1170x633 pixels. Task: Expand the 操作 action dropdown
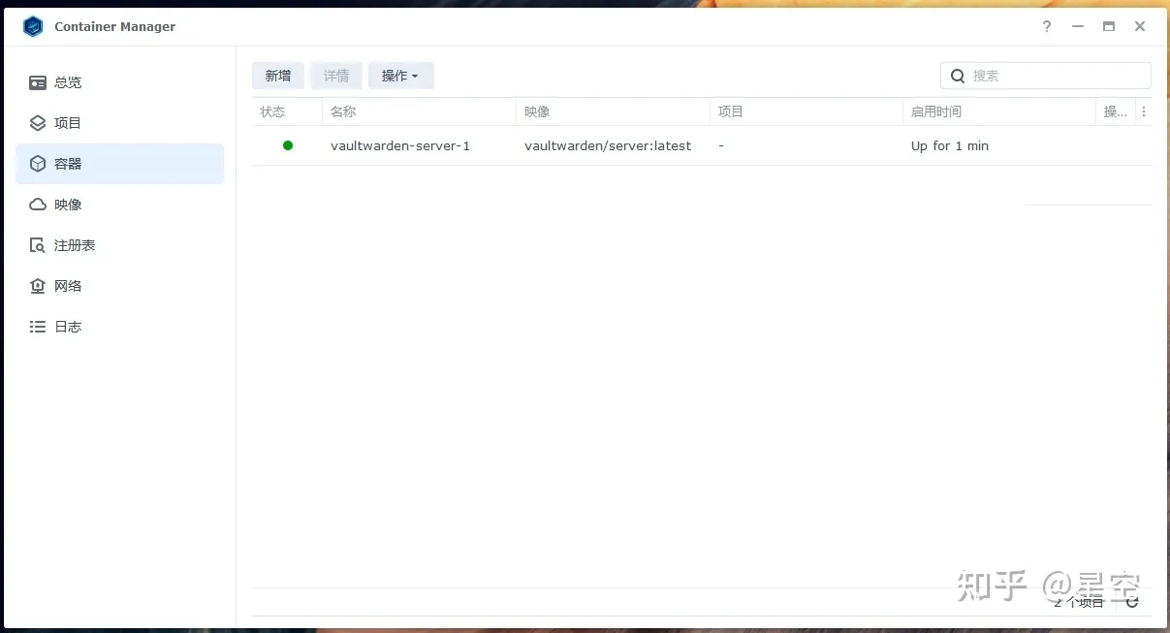click(x=400, y=76)
